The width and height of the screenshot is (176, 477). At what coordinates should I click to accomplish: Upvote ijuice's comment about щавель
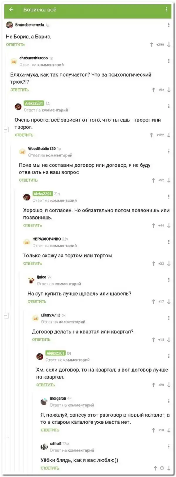(153, 302)
